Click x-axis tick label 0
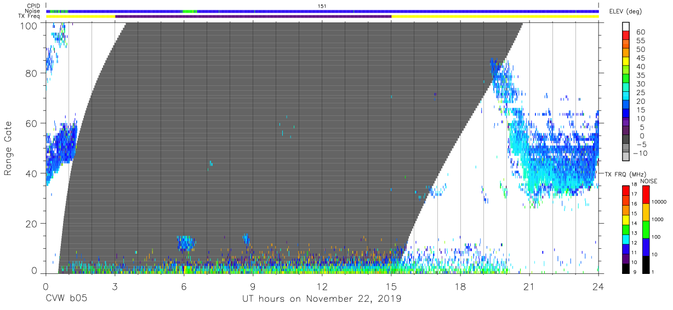 [x=46, y=286]
